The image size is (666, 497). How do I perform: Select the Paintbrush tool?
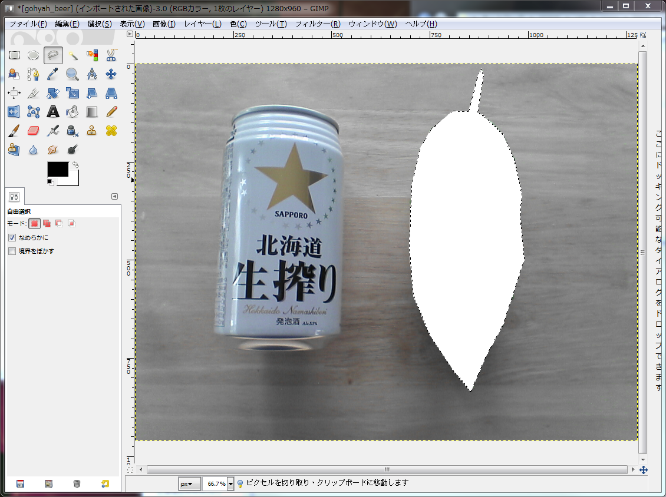click(x=14, y=131)
